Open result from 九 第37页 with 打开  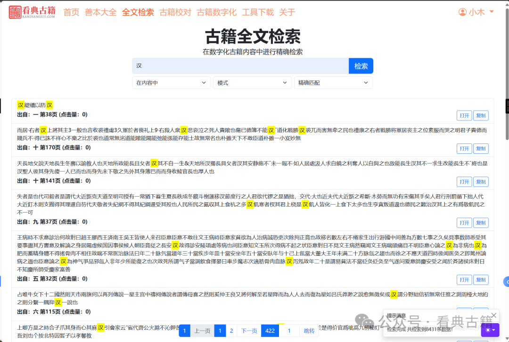[464, 223]
